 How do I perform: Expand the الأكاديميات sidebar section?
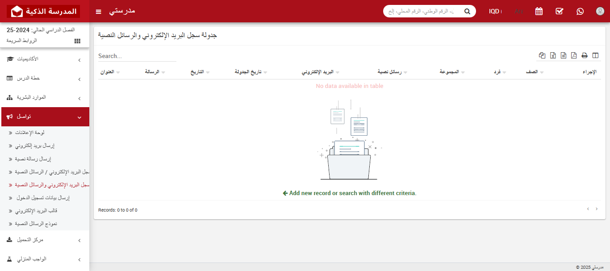[x=45, y=58]
